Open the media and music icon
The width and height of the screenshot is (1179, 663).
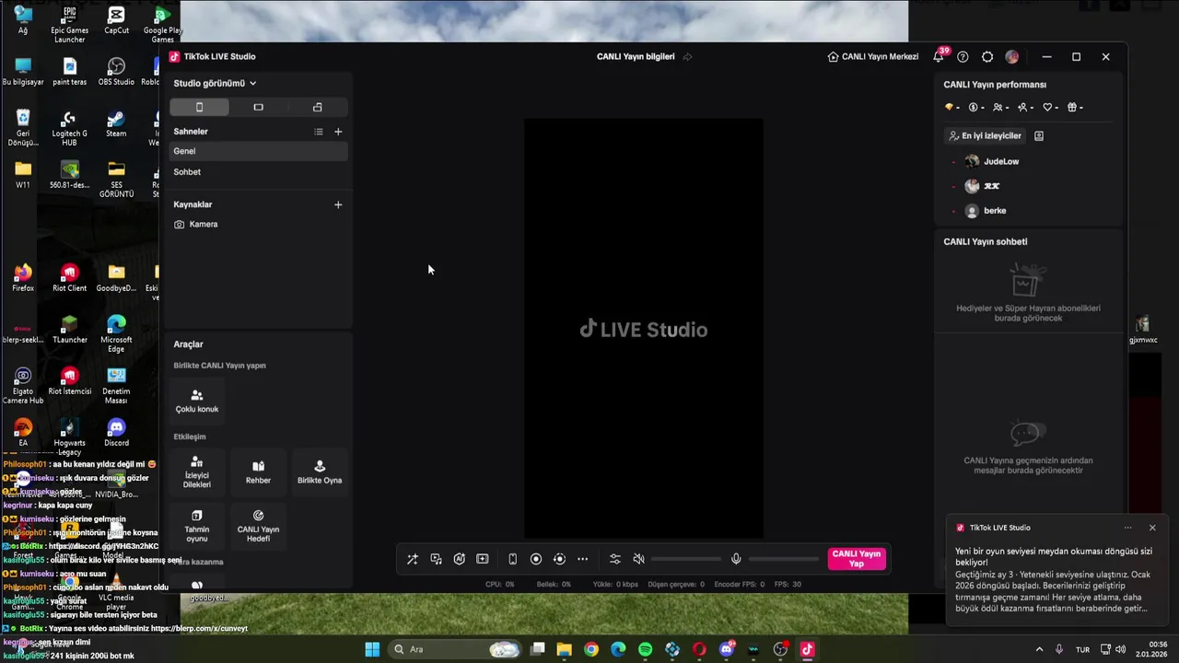(x=436, y=559)
